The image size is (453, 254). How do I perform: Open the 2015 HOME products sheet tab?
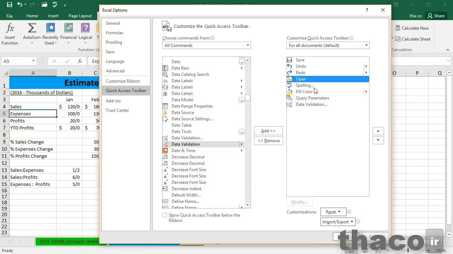click(69, 242)
